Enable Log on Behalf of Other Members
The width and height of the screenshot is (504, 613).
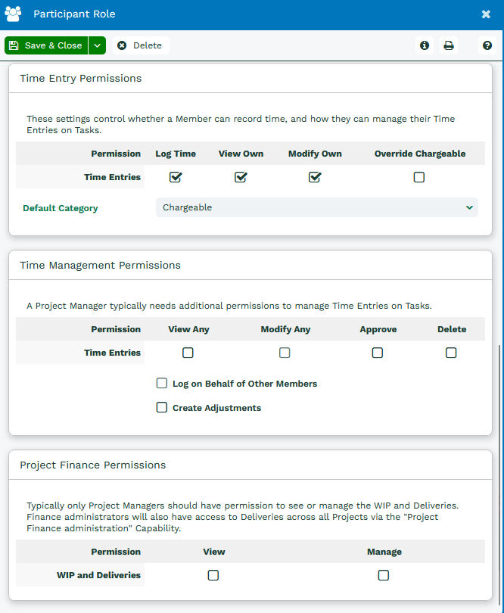pos(162,384)
